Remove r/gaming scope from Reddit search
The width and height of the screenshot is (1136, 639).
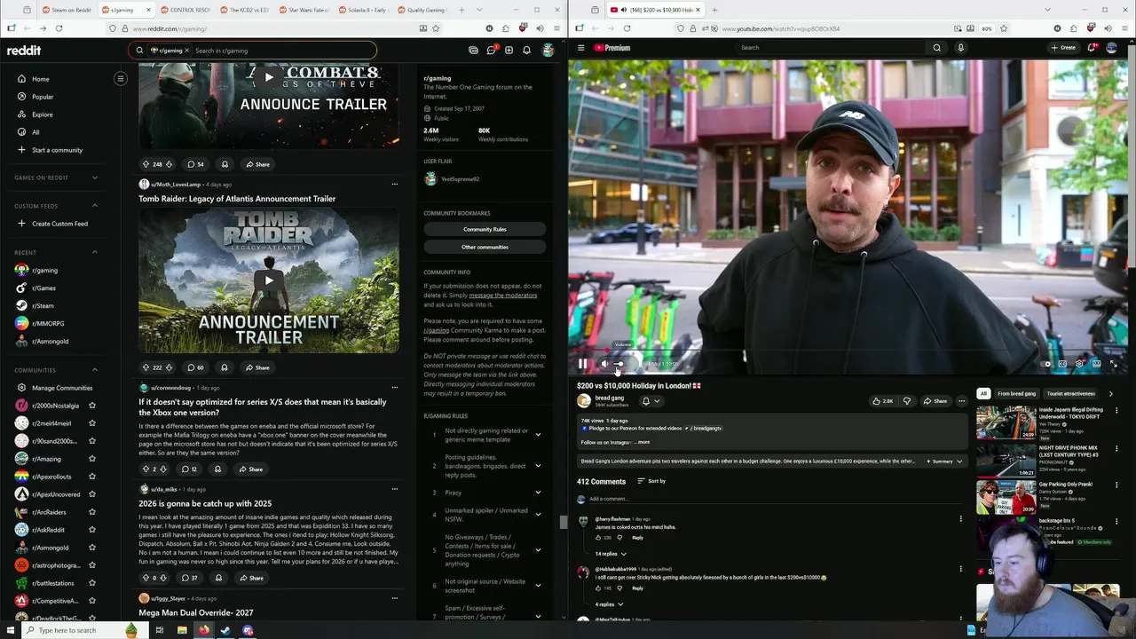186,51
